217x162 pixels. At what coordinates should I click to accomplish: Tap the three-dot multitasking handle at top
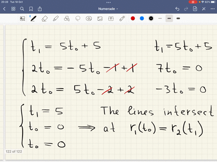[x=108, y=2]
